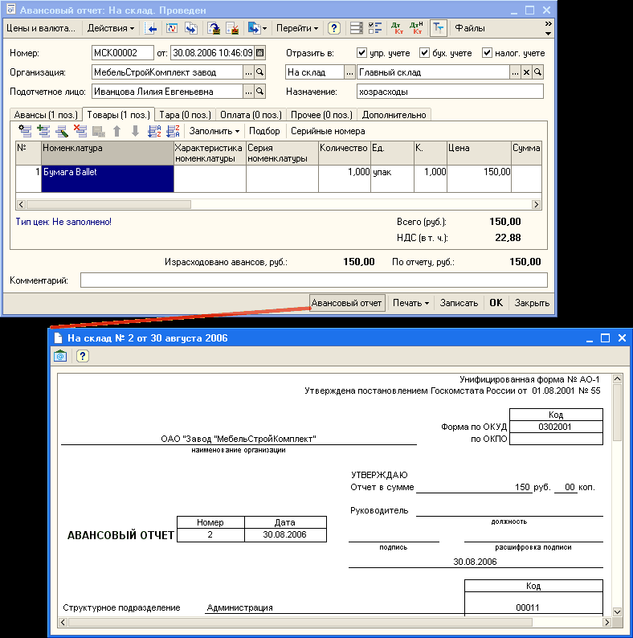The image size is (633, 638).
Task: Click the OK button
Action: (x=496, y=303)
